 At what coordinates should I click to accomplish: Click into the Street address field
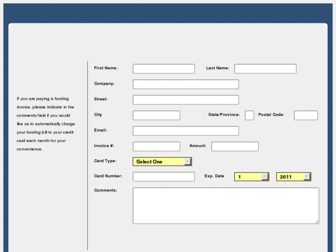186,100
